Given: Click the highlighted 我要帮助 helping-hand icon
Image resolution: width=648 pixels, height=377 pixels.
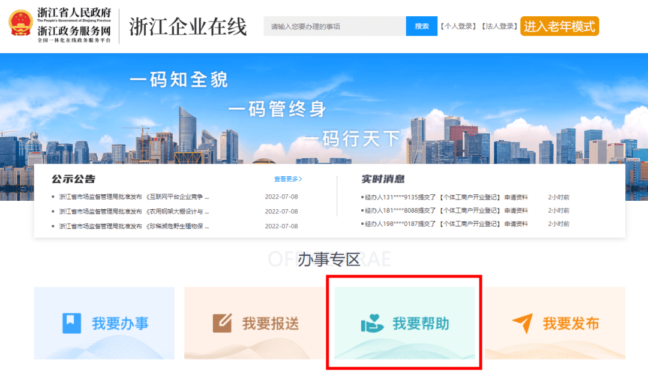Looking at the screenshot, I should [x=373, y=322].
